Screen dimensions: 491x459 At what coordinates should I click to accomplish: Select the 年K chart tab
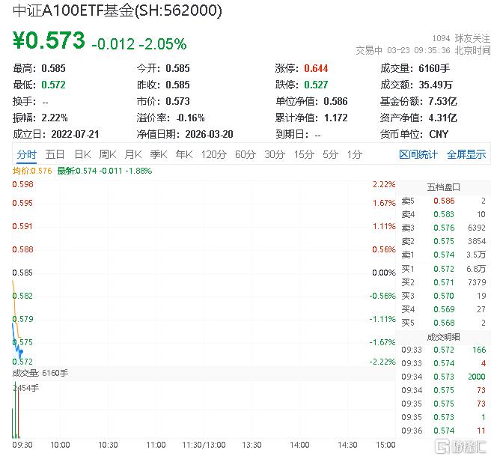184,154
